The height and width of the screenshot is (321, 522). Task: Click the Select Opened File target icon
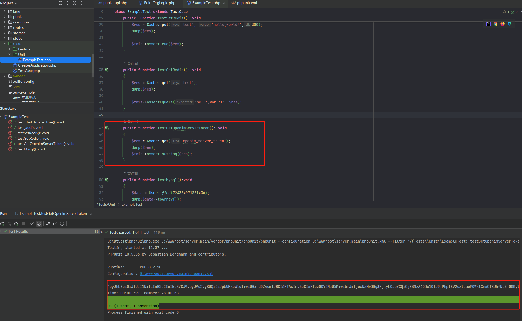(60, 3)
